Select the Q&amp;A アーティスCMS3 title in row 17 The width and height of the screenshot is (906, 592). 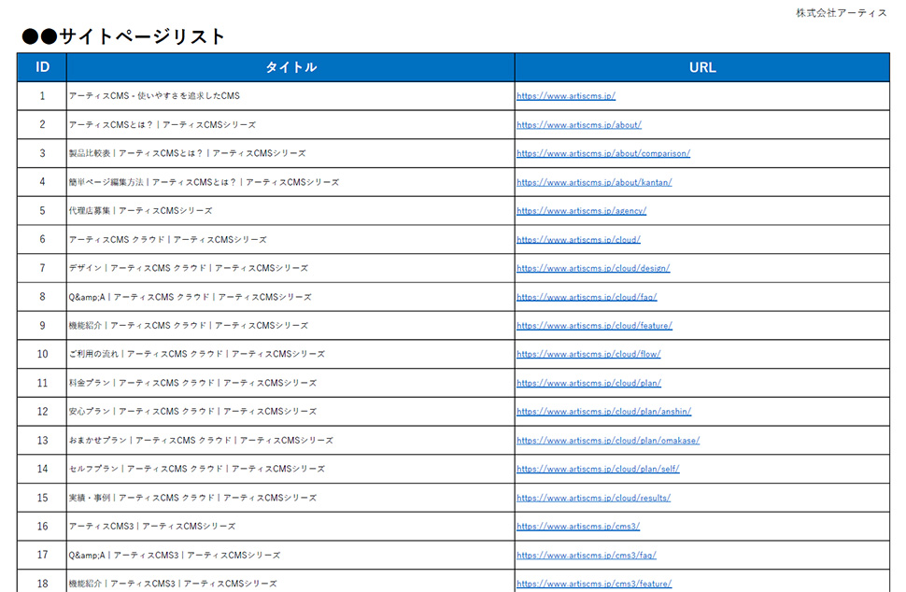(290, 555)
